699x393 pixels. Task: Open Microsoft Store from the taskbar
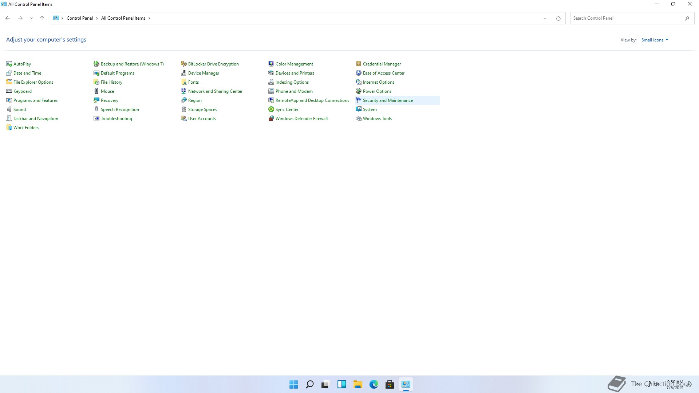coord(390,385)
